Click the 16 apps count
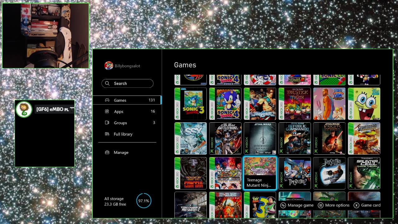The height and width of the screenshot is (224, 398). pyautogui.click(x=153, y=111)
